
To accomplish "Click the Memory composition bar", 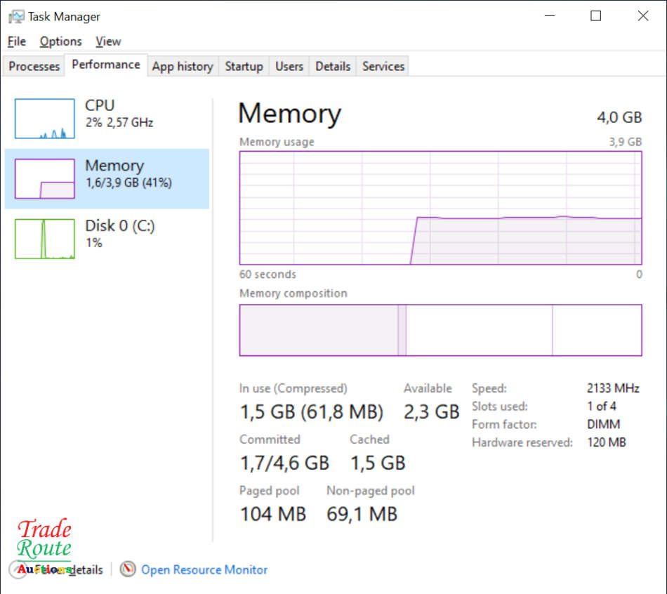I will (x=440, y=330).
